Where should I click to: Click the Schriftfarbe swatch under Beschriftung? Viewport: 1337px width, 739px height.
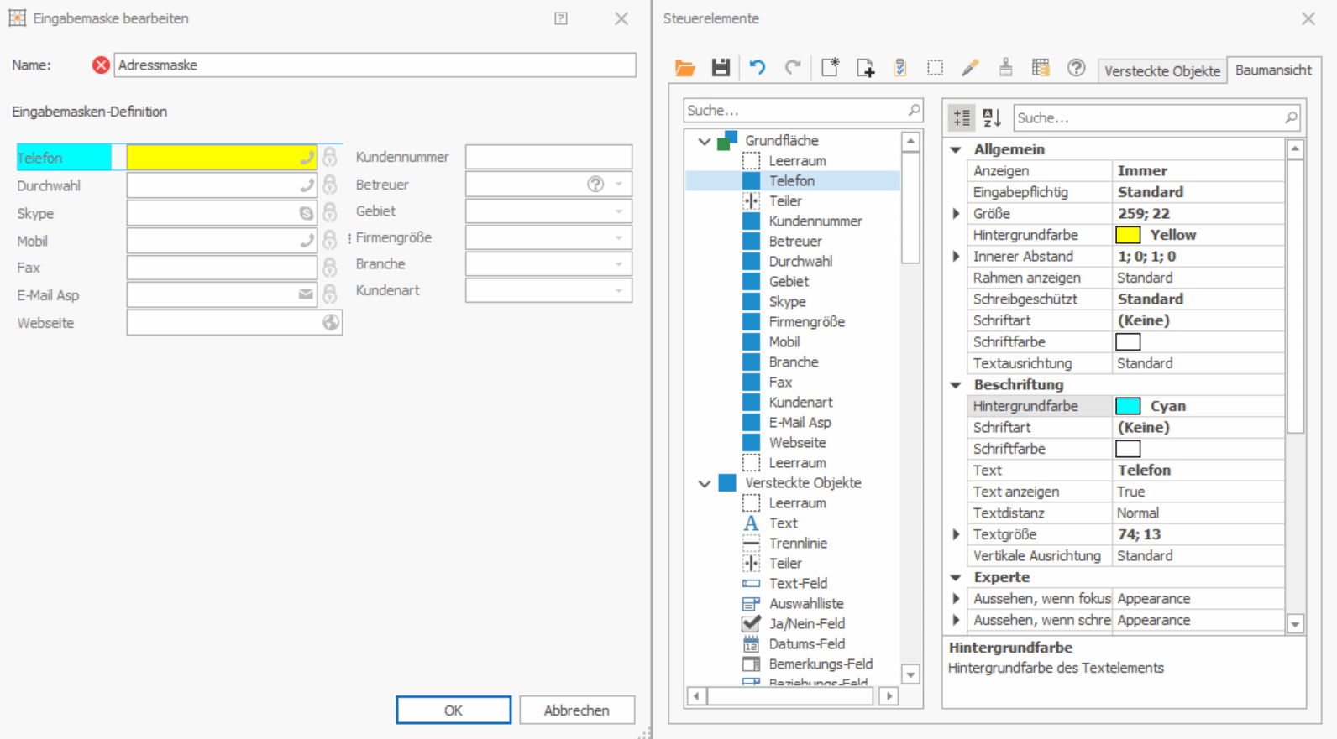[1128, 449]
